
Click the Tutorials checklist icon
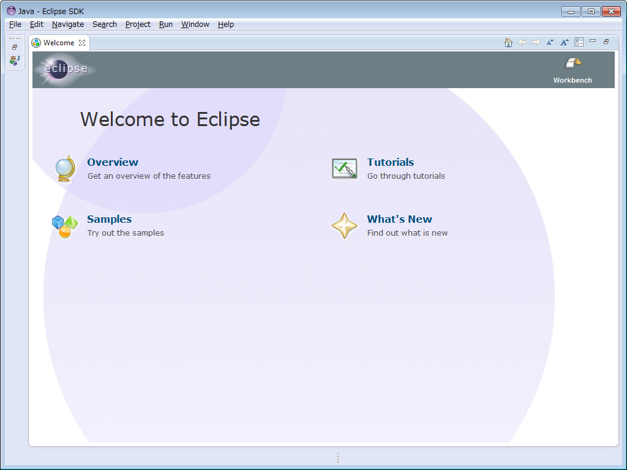344,169
